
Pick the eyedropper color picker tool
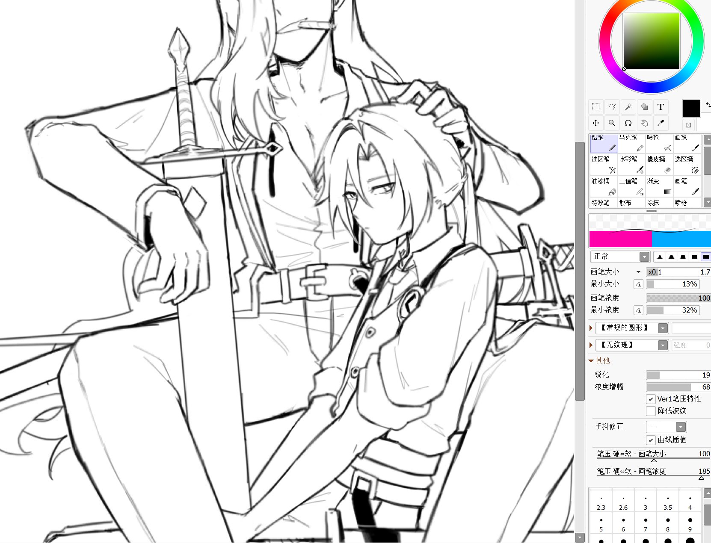coord(661,123)
